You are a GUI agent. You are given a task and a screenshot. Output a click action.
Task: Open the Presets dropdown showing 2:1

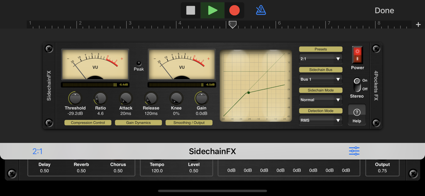[x=321, y=59]
